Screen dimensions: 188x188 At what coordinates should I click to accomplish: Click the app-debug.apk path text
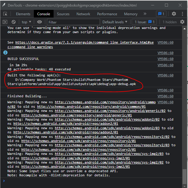click(x=72, y=82)
